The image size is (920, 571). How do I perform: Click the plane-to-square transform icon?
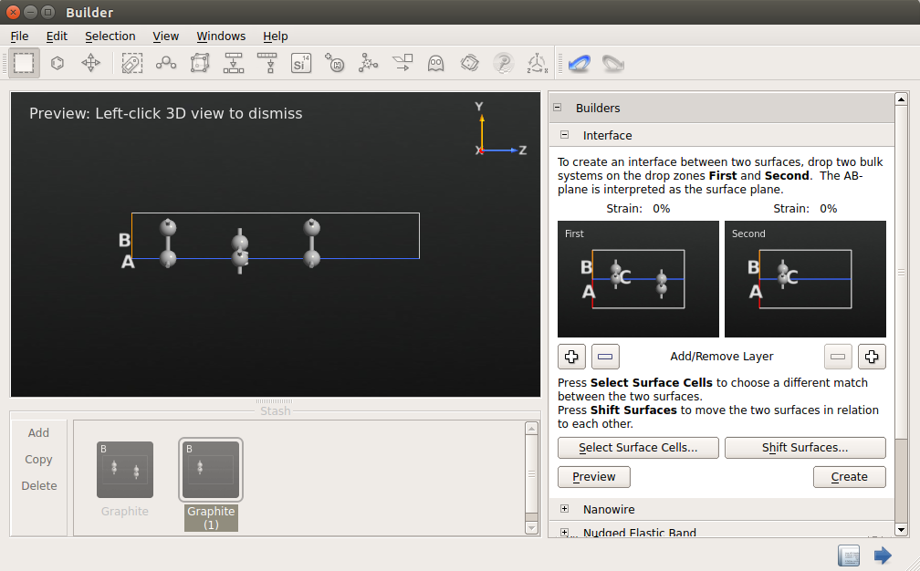coord(402,63)
